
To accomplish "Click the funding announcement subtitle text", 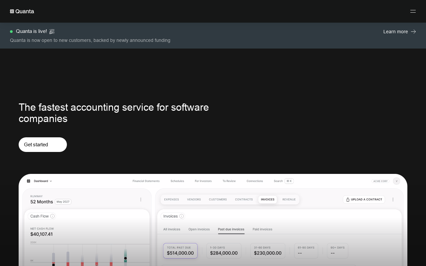I will pyautogui.click(x=90, y=40).
